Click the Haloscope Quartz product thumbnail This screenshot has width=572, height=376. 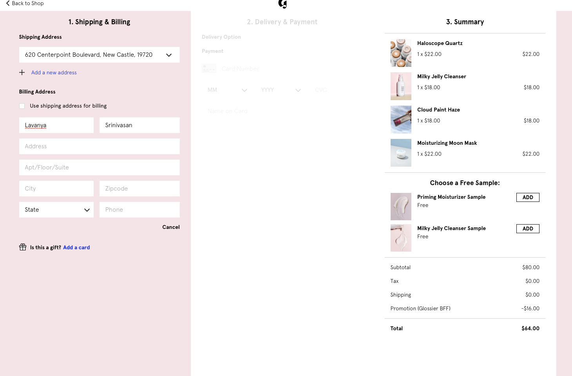coord(401,53)
